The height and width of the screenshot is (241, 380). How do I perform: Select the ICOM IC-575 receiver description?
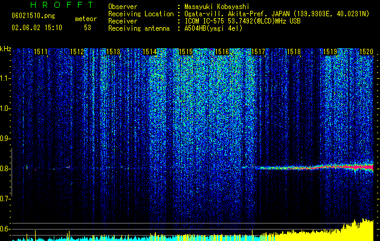[242, 21]
